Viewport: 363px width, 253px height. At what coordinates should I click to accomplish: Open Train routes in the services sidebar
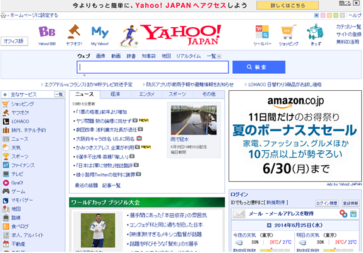[16, 218]
